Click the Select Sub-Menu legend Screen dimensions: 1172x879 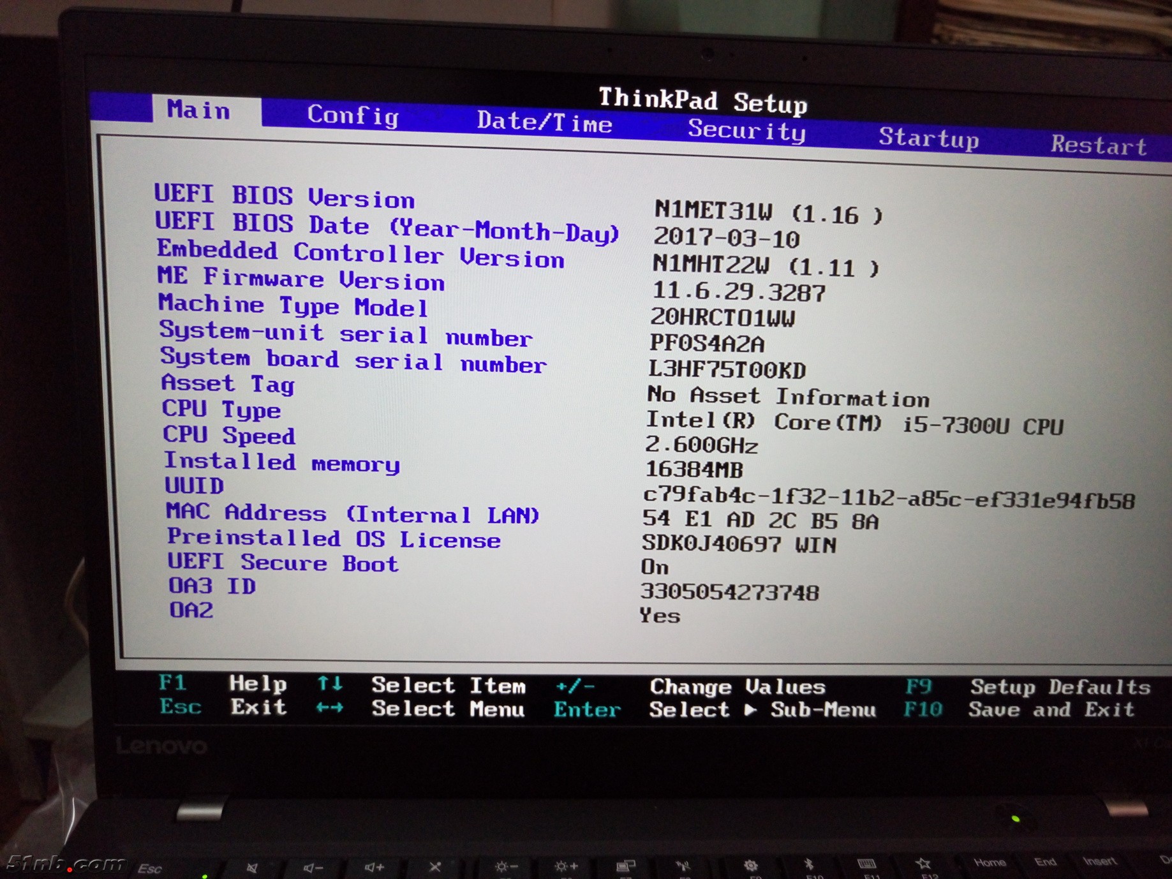762,710
